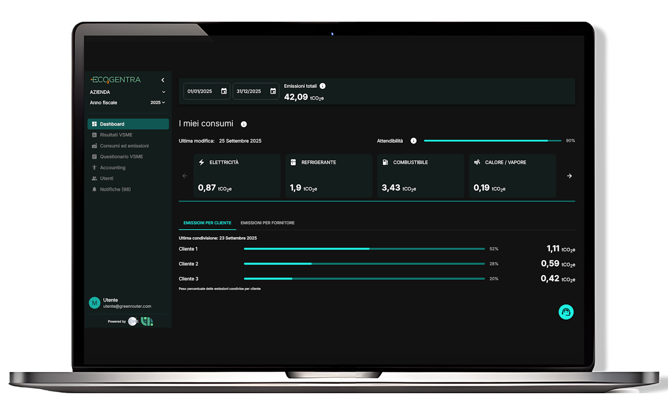Click the Attendibilità info icon
This screenshot has width=668, height=408.
point(413,141)
